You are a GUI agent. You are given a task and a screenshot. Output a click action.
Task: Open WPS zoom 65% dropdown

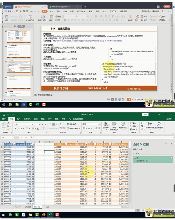tap(137, 99)
